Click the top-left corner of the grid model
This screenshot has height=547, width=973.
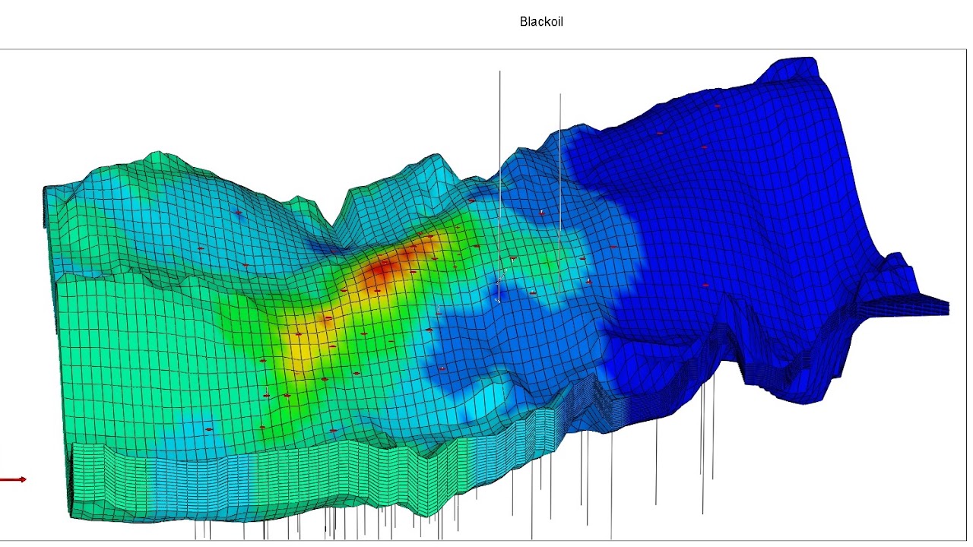click(x=46, y=190)
